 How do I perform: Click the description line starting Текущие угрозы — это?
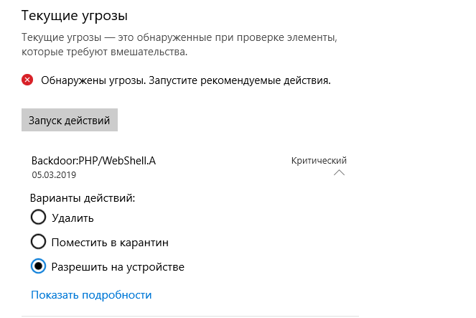coord(179,37)
